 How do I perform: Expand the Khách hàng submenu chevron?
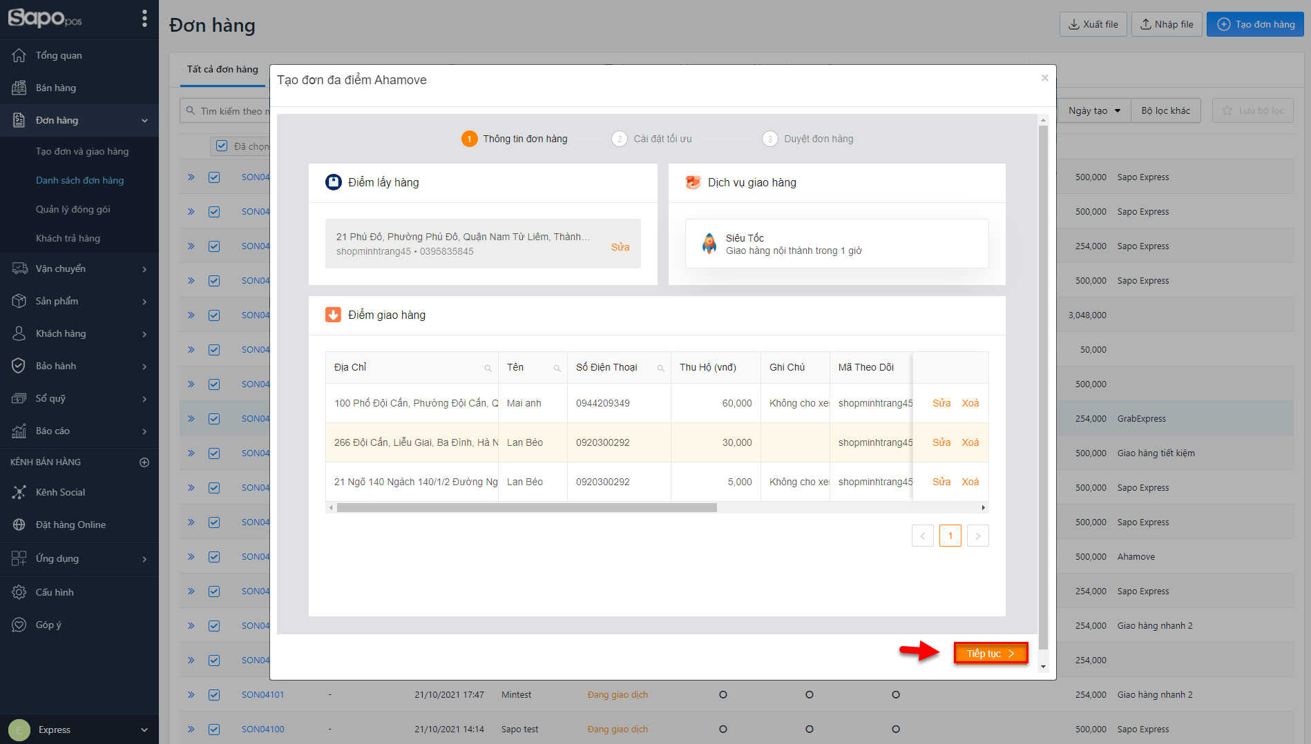coord(144,333)
